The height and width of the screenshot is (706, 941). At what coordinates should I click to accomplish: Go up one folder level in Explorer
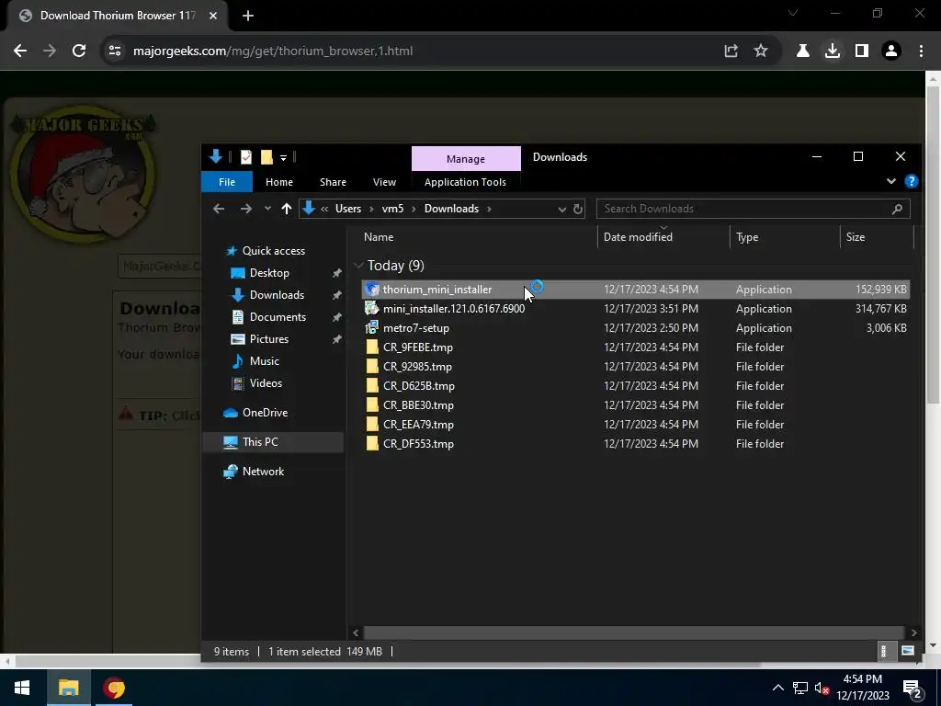pyautogui.click(x=287, y=209)
